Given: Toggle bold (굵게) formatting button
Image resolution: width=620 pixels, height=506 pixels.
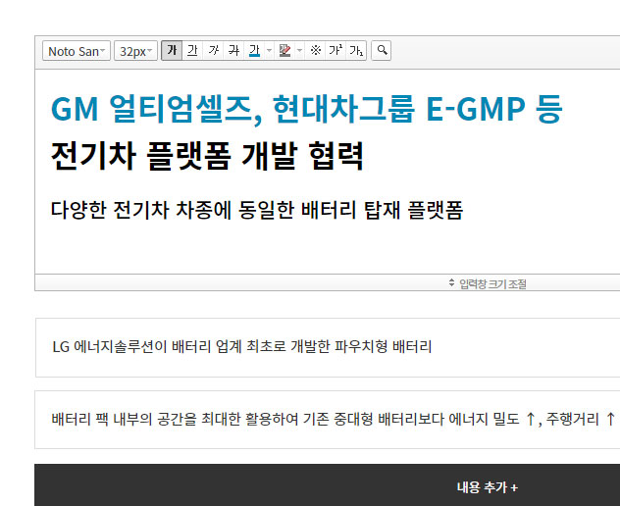Looking at the screenshot, I should click(x=172, y=51).
